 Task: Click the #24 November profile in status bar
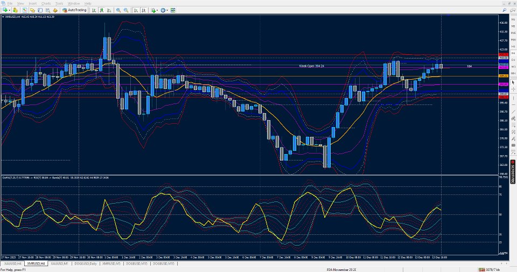click(341, 270)
